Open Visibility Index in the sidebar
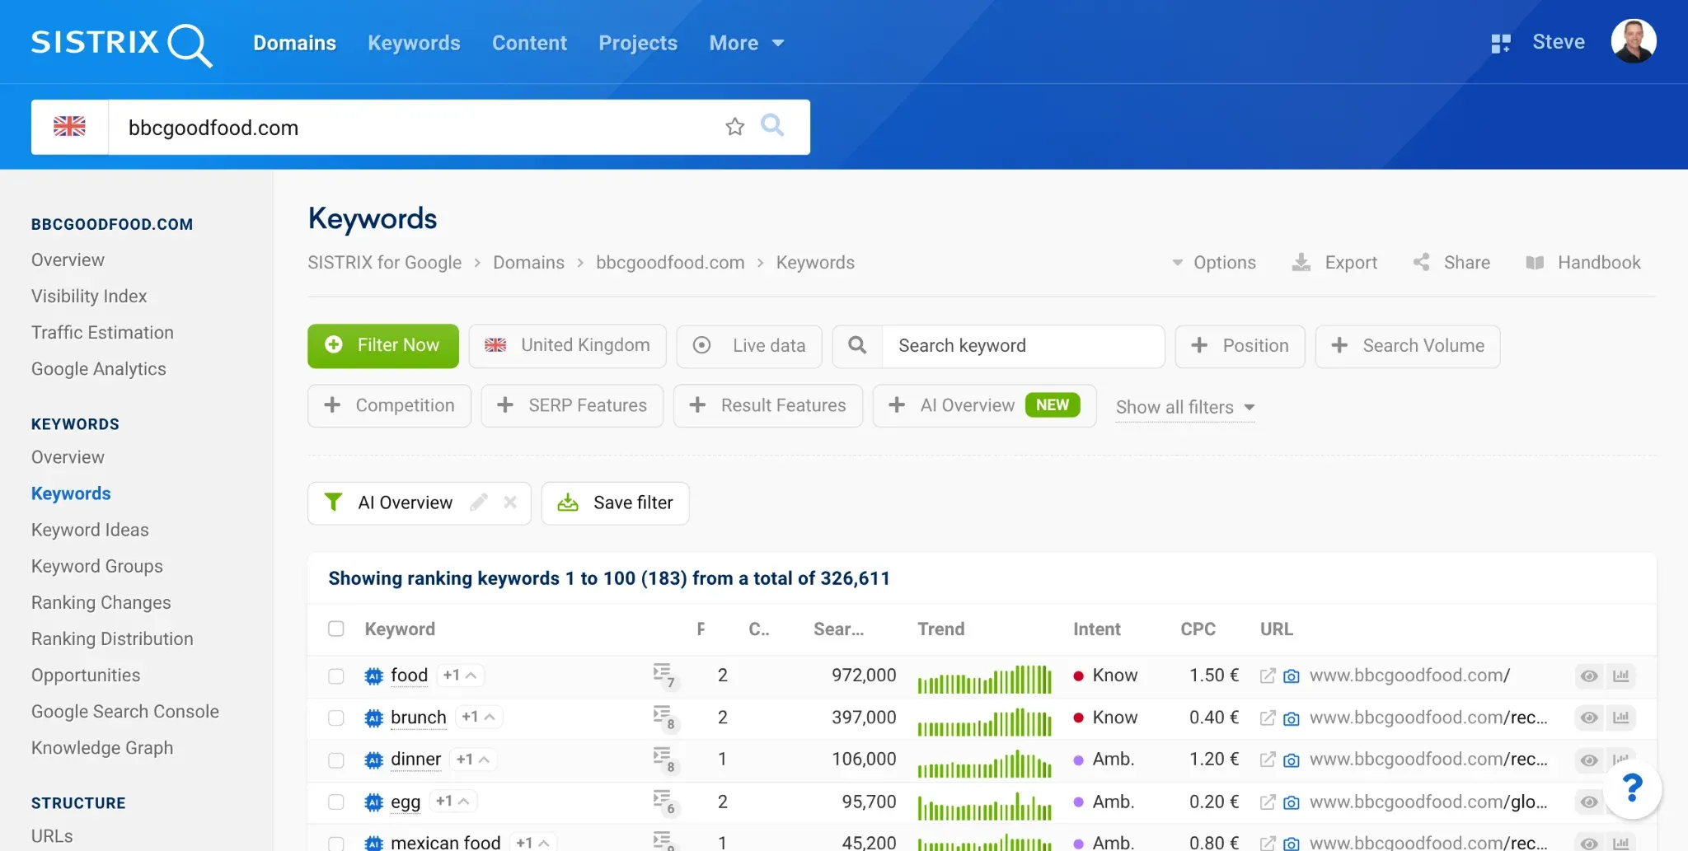The height and width of the screenshot is (851, 1688). 89,296
